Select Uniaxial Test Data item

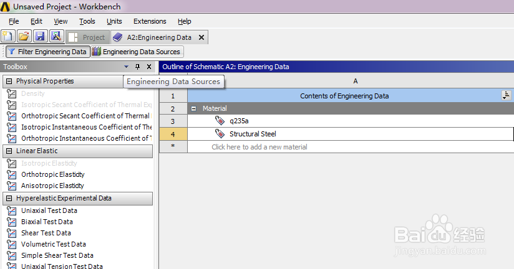(49, 210)
